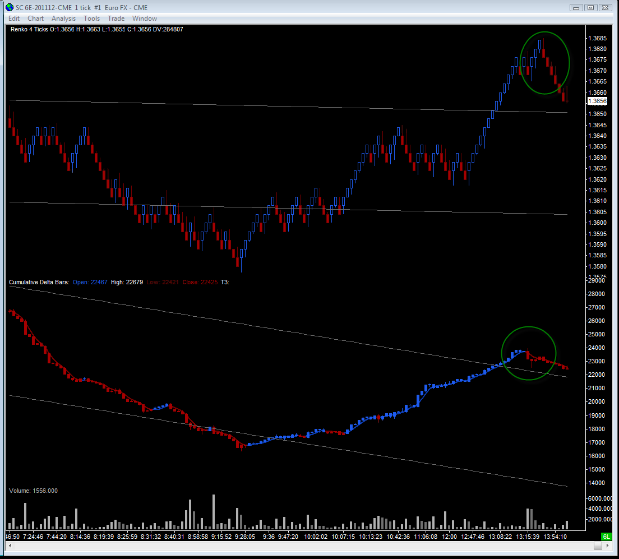Close the chart window

[x=605, y=7]
